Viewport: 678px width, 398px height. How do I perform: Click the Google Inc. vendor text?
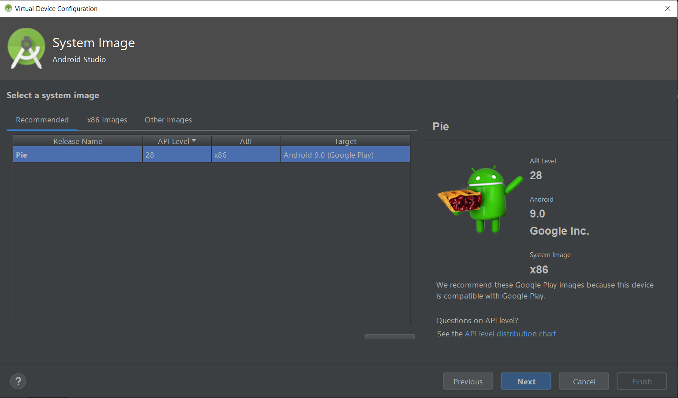point(559,231)
